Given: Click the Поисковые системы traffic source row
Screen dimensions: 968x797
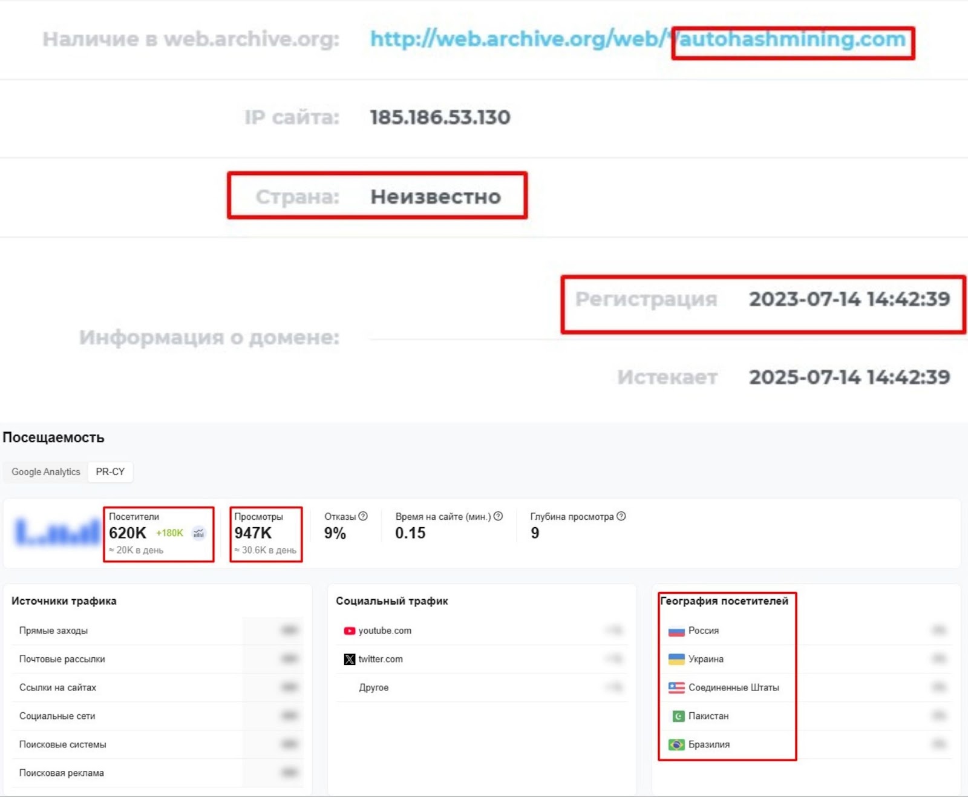Looking at the screenshot, I should 157,744.
